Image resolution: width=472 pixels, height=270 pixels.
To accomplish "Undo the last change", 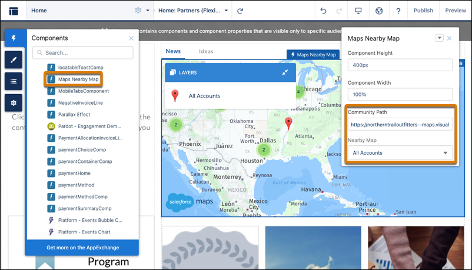I will 323,11.
